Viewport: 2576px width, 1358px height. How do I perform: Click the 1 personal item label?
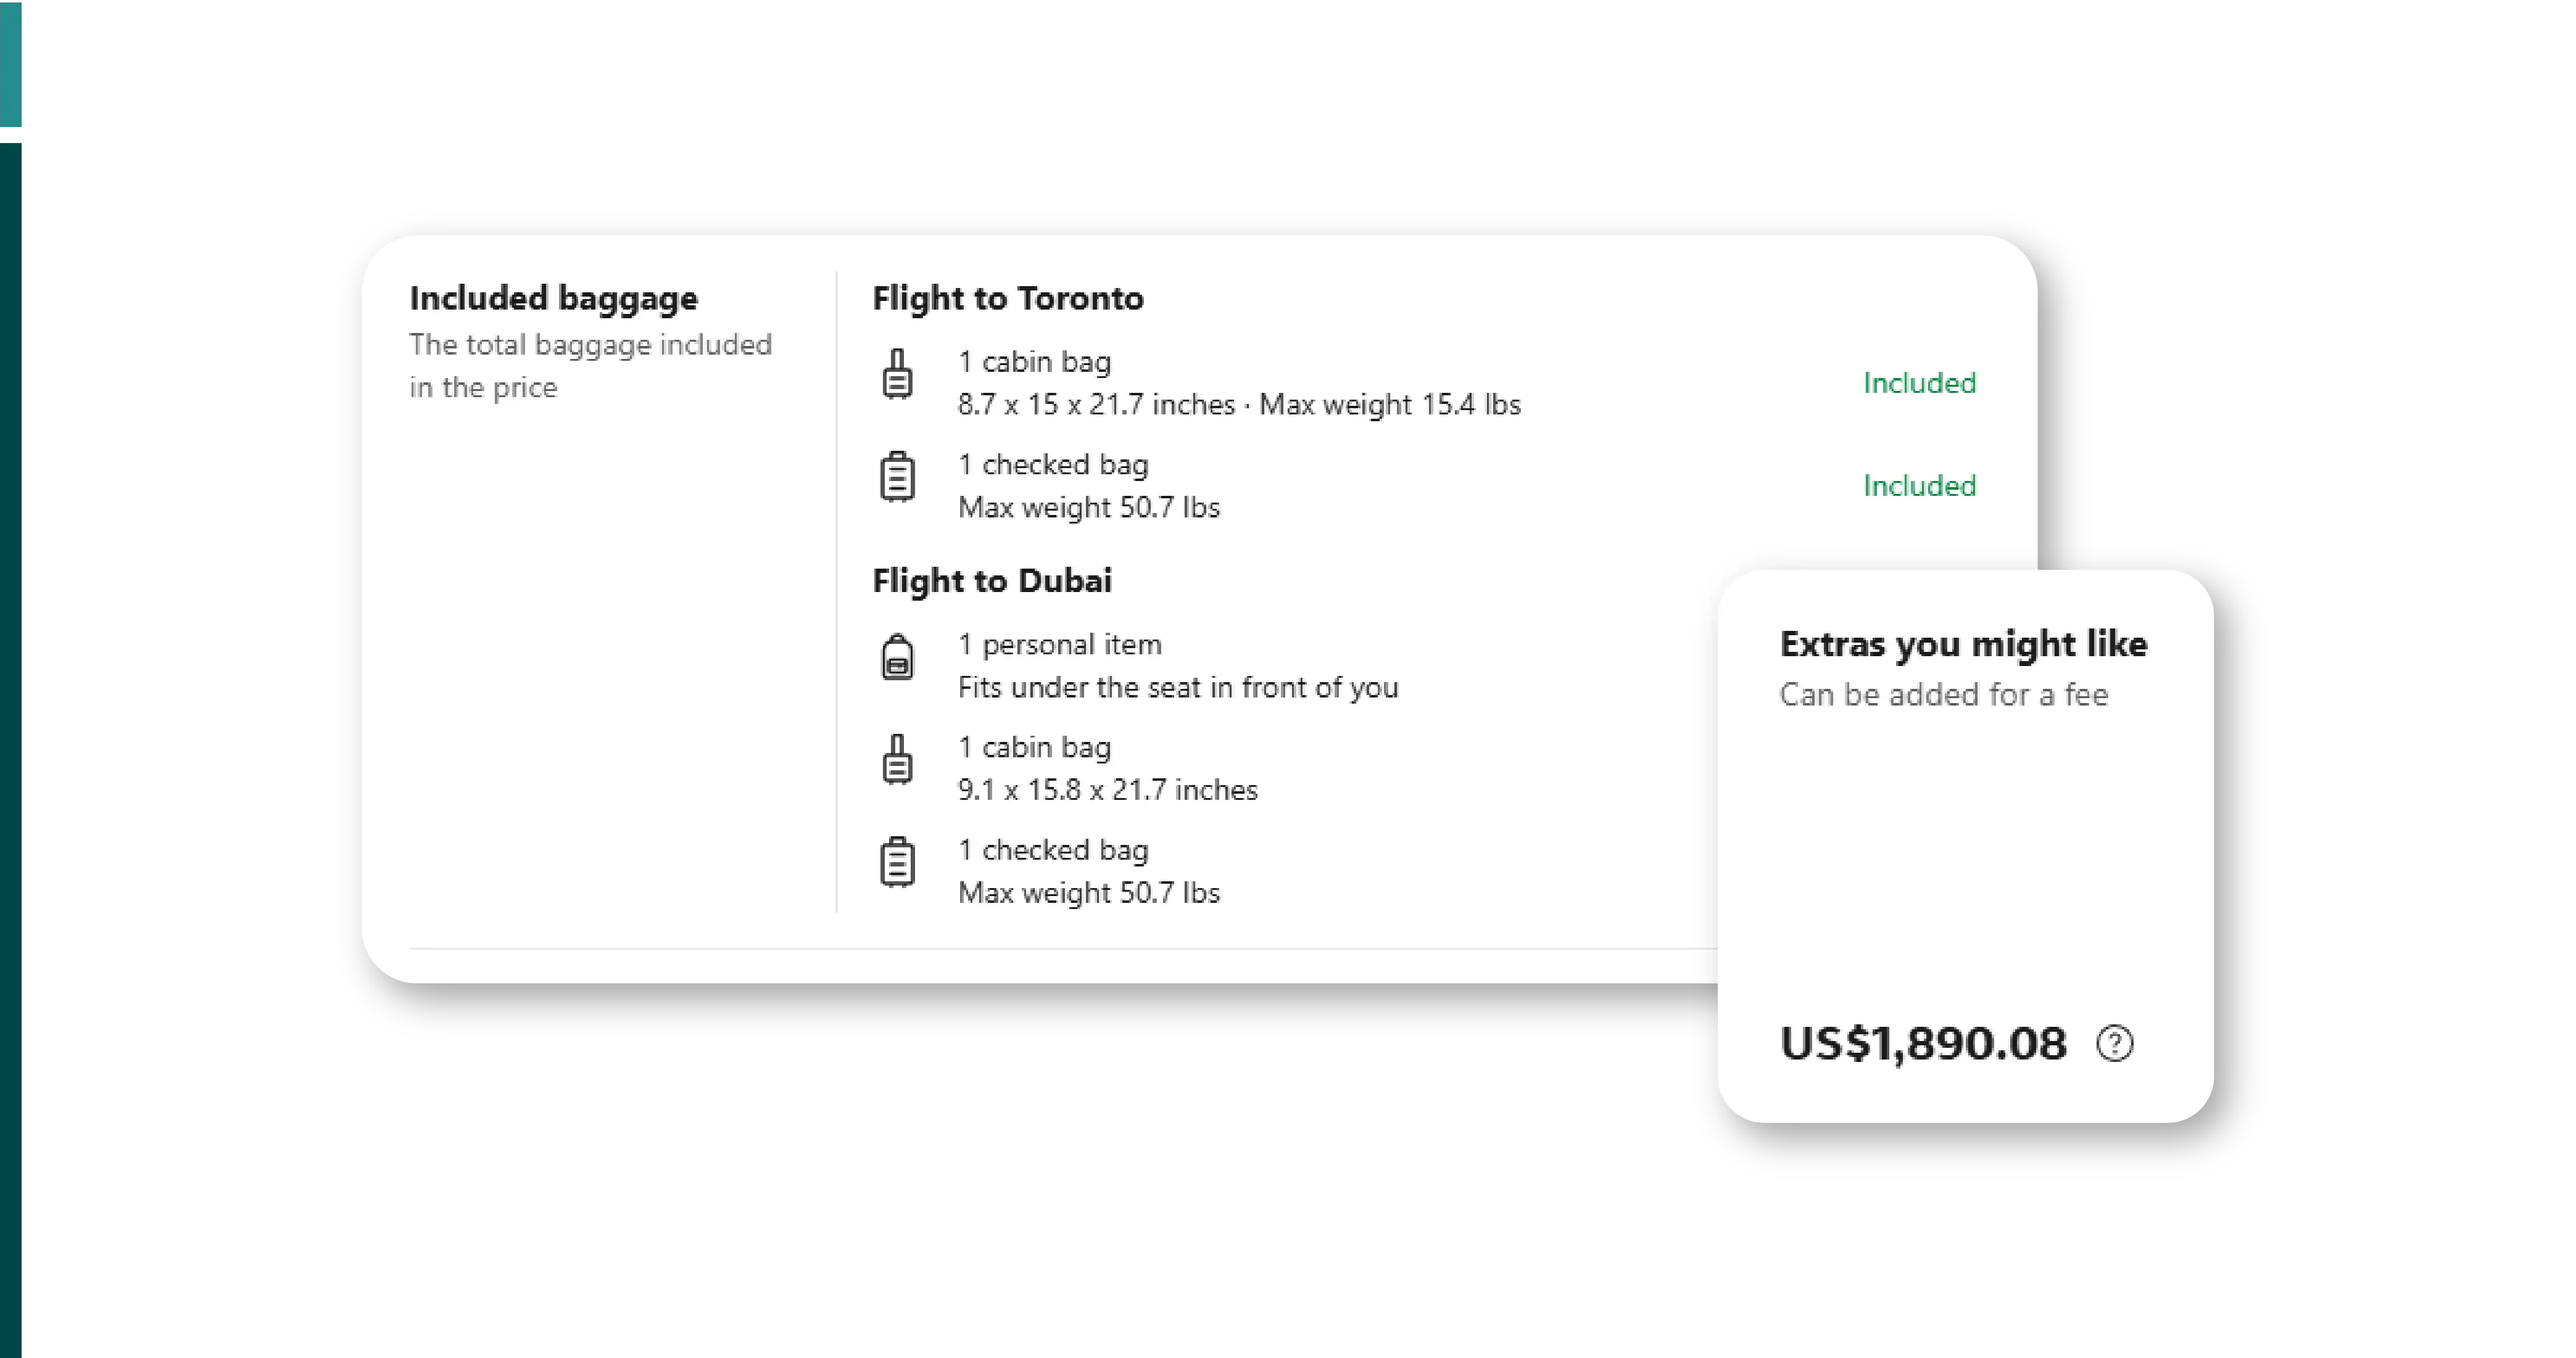[x=1059, y=644]
